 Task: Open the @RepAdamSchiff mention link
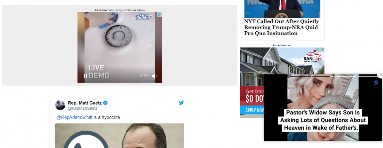click(74, 117)
